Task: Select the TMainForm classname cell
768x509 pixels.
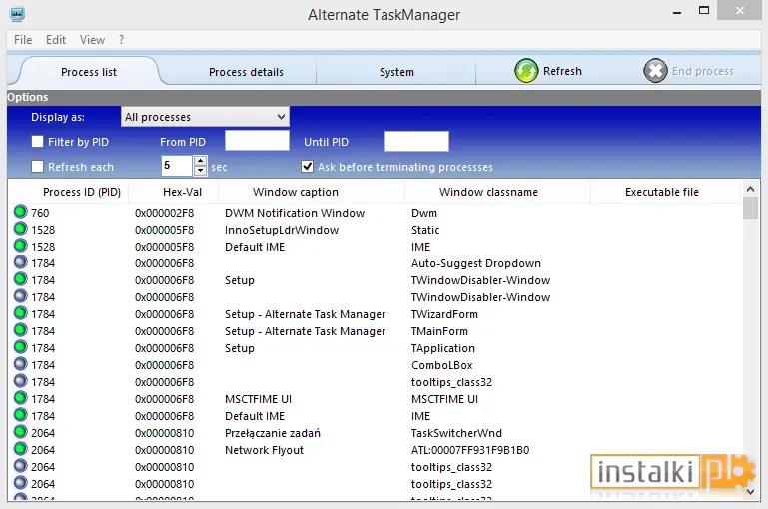Action: pyautogui.click(x=439, y=331)
